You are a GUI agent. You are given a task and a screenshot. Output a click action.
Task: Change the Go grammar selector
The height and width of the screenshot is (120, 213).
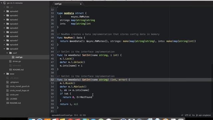[x=193, y=115]
